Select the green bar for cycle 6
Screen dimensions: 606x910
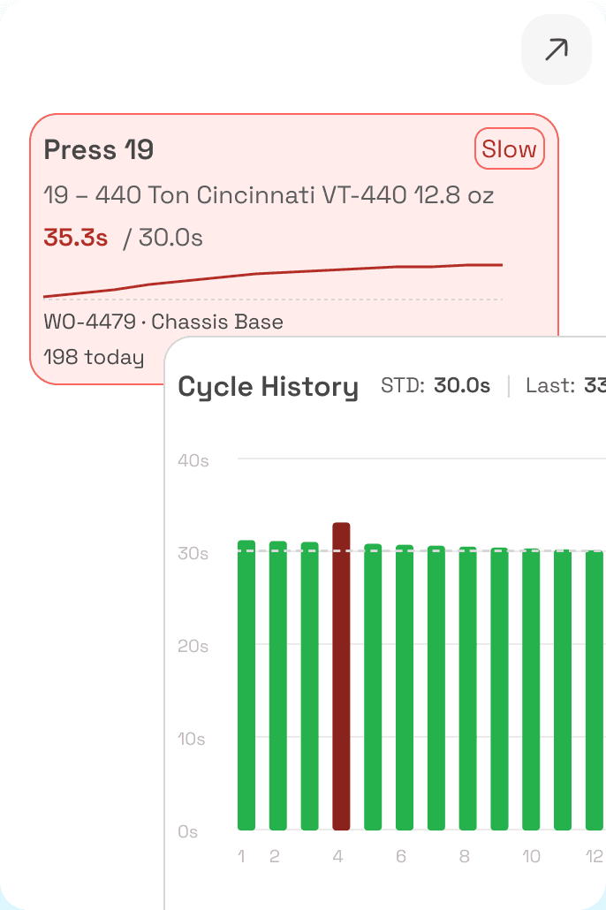[x=405, y=687]
